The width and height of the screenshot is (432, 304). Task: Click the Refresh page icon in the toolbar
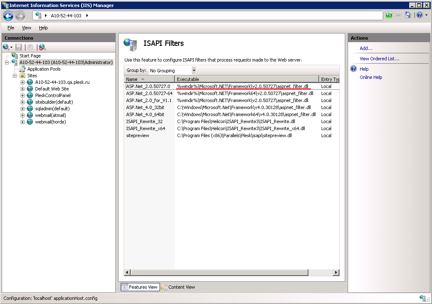pyautogui.click(x=389, y=15)
